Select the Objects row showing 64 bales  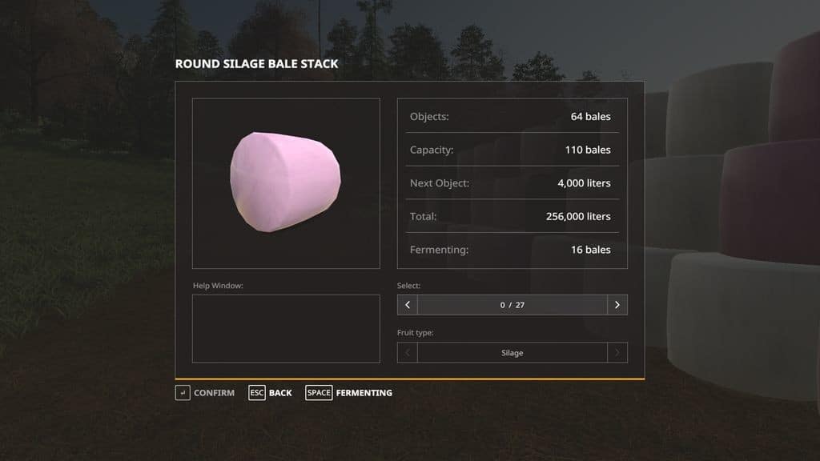point(511,117)
